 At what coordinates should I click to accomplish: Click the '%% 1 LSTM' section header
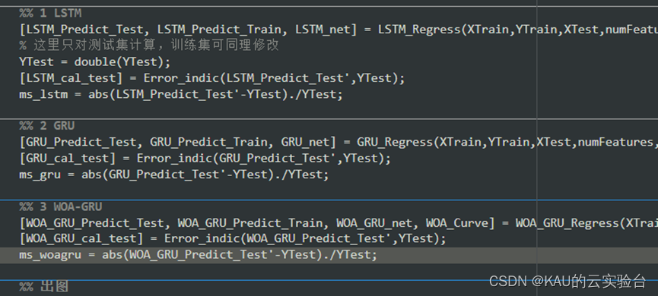pos(50,14)
